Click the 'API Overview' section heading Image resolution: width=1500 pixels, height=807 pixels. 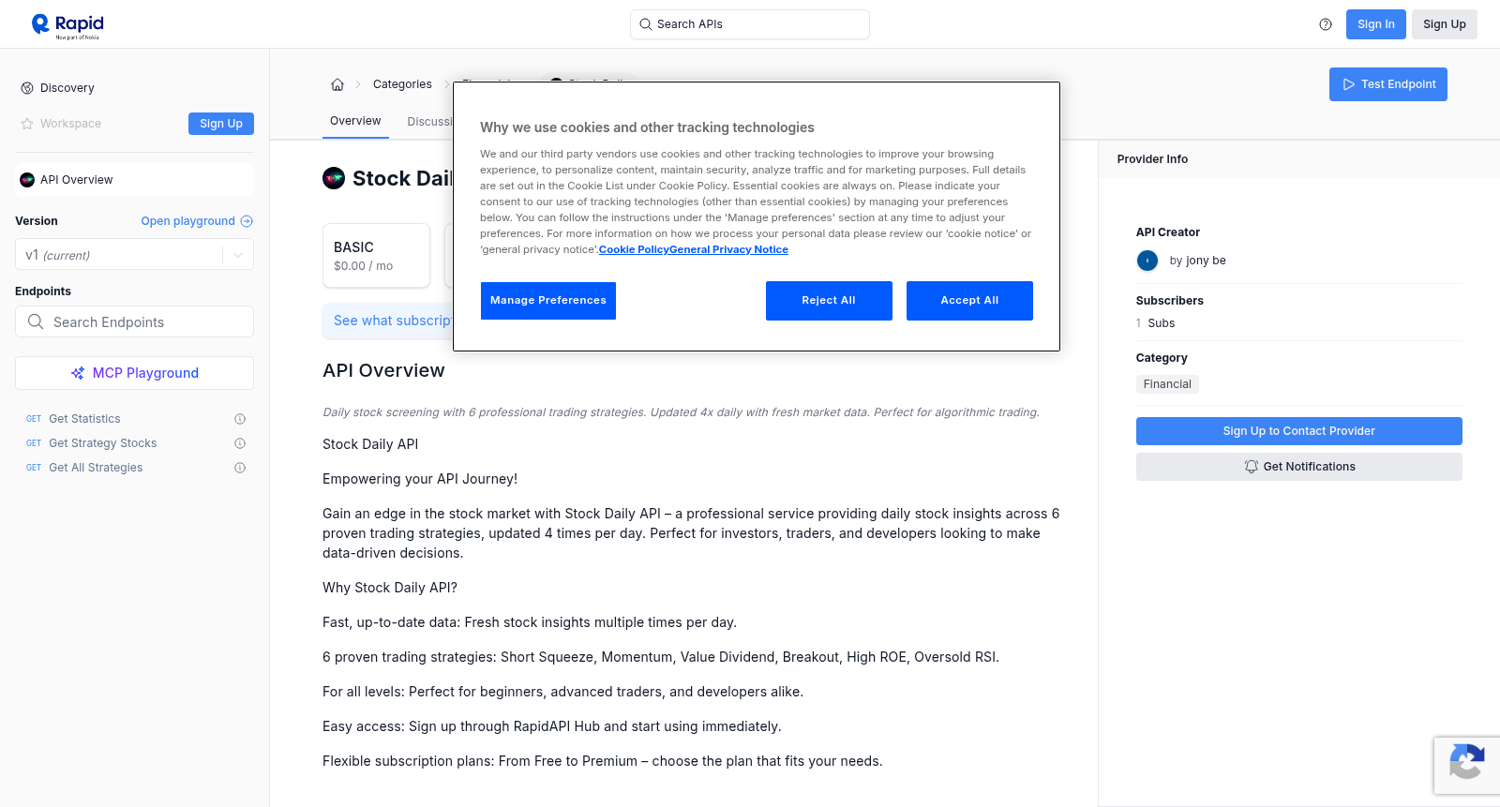pos(383,370)
